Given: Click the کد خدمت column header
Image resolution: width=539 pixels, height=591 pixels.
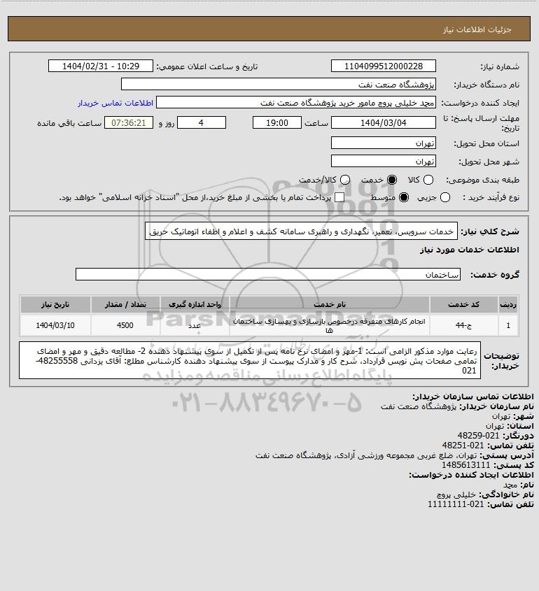Looking at the screenshot, I should click(x=463, y=304).
